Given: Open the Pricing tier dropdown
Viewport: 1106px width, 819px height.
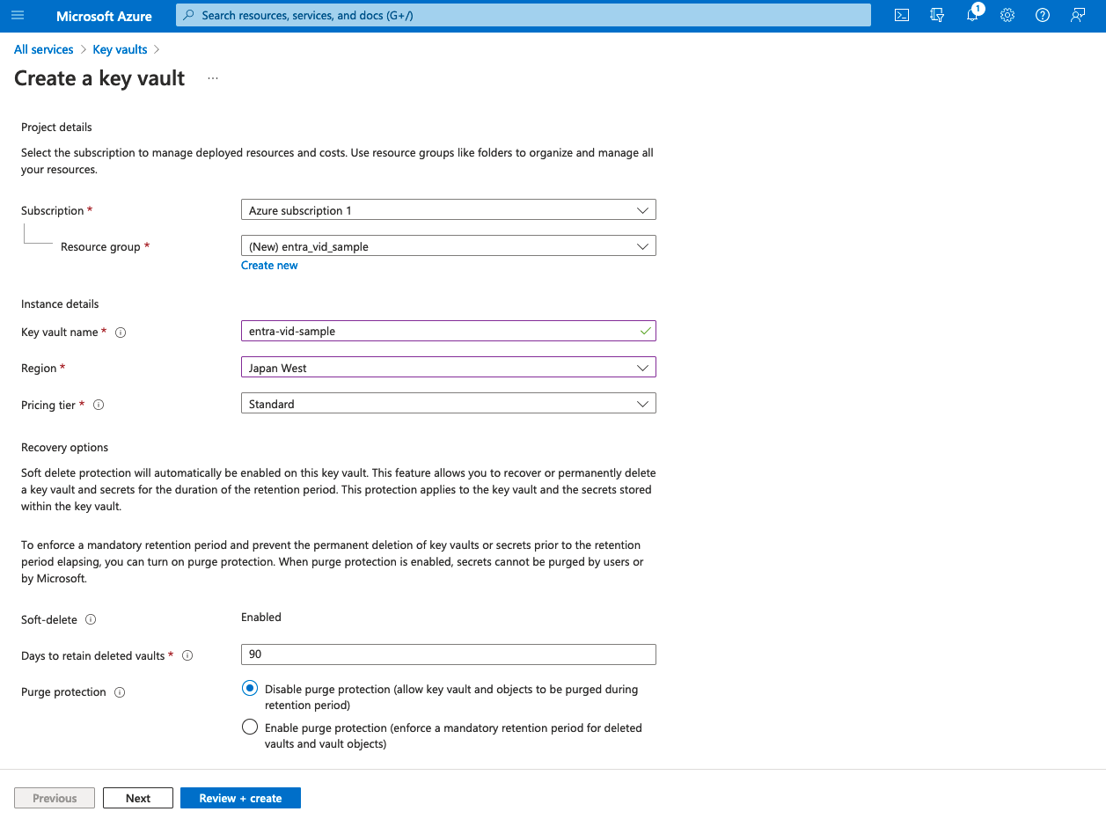Looking at the screenshot, I should tap(448, 404).
